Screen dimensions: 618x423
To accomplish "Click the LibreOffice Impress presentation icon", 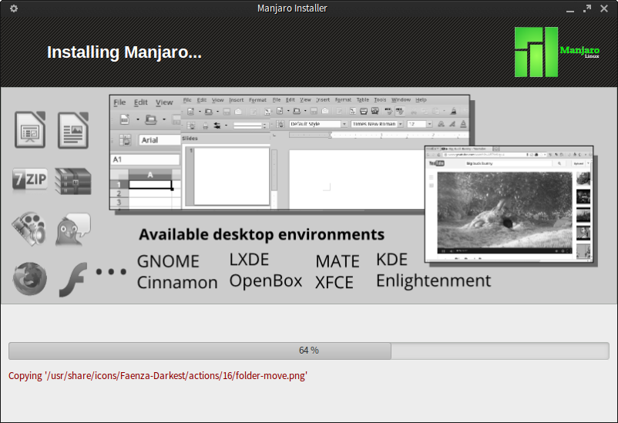I will click(x=30, y=129).
